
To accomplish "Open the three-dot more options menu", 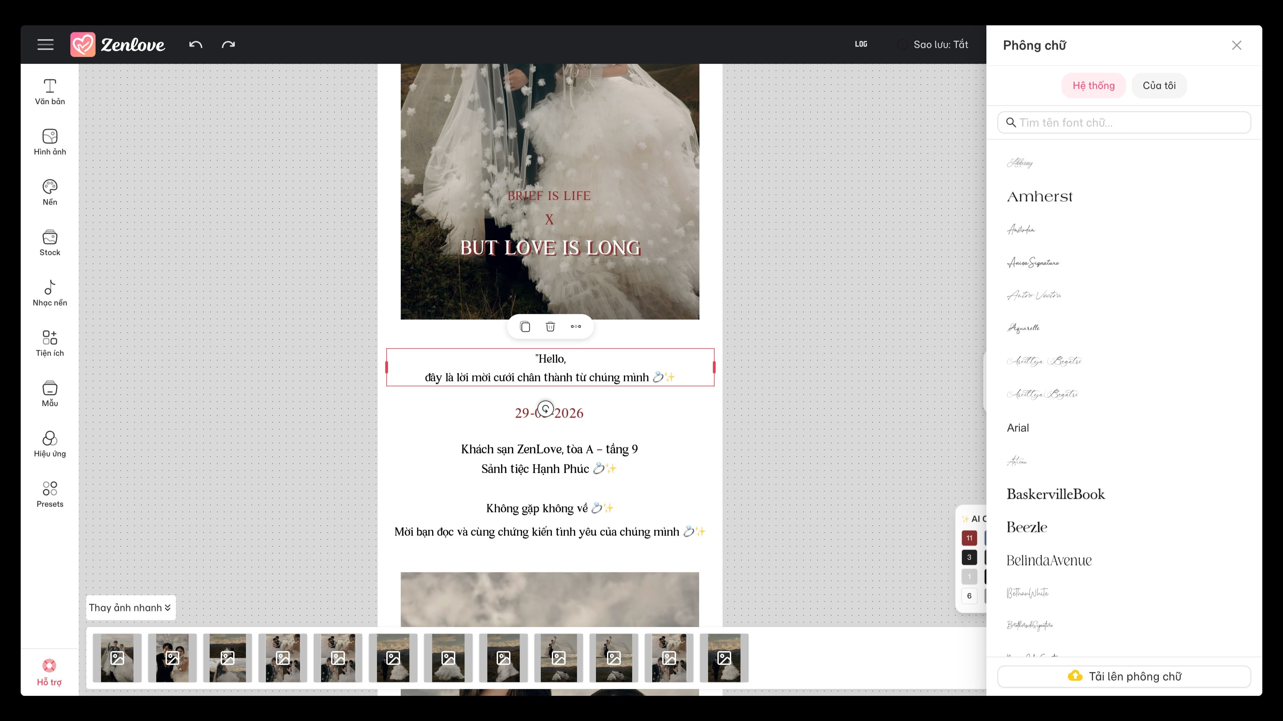I will point(576,327).
